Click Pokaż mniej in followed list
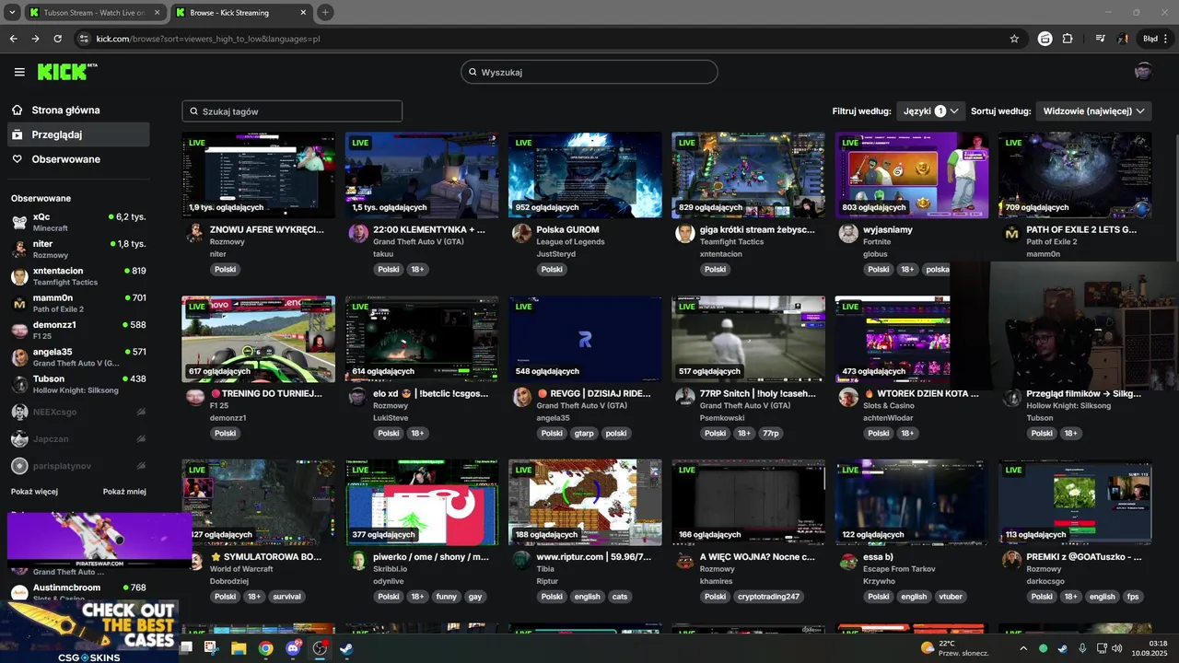Image resolution: width=1179 pixels, height=663 pixels. tap(124, 492)
